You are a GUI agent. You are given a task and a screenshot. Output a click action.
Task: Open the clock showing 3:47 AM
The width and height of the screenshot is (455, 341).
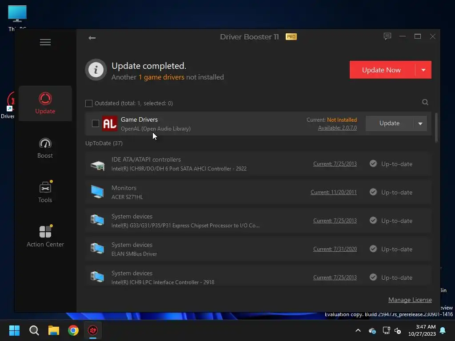click(x=422, y=330)
